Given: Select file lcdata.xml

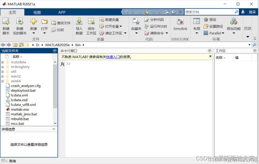Looking at the screenshot, I should [x=19, y=95].
